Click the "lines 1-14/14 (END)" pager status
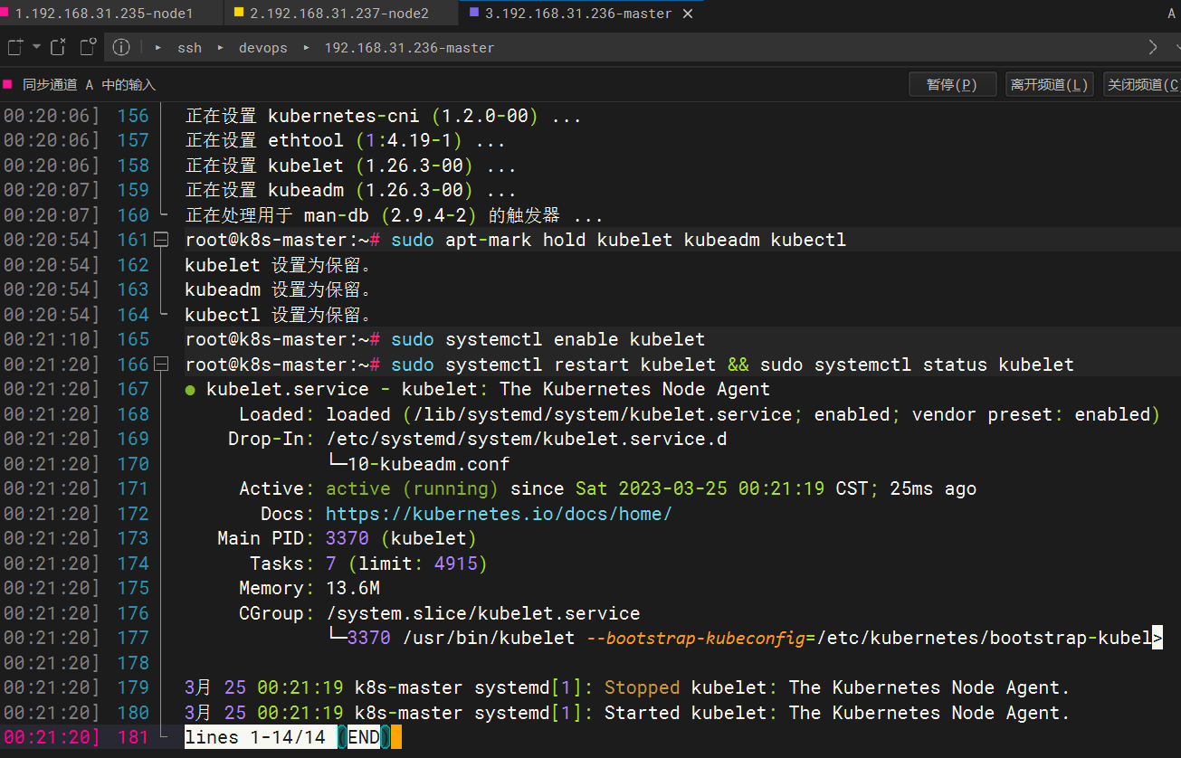 (287, 737)
